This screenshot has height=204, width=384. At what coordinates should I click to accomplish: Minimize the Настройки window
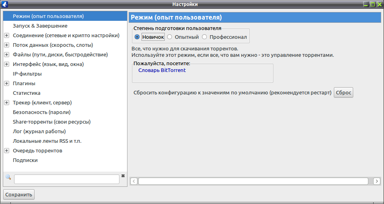coord(366,4)
